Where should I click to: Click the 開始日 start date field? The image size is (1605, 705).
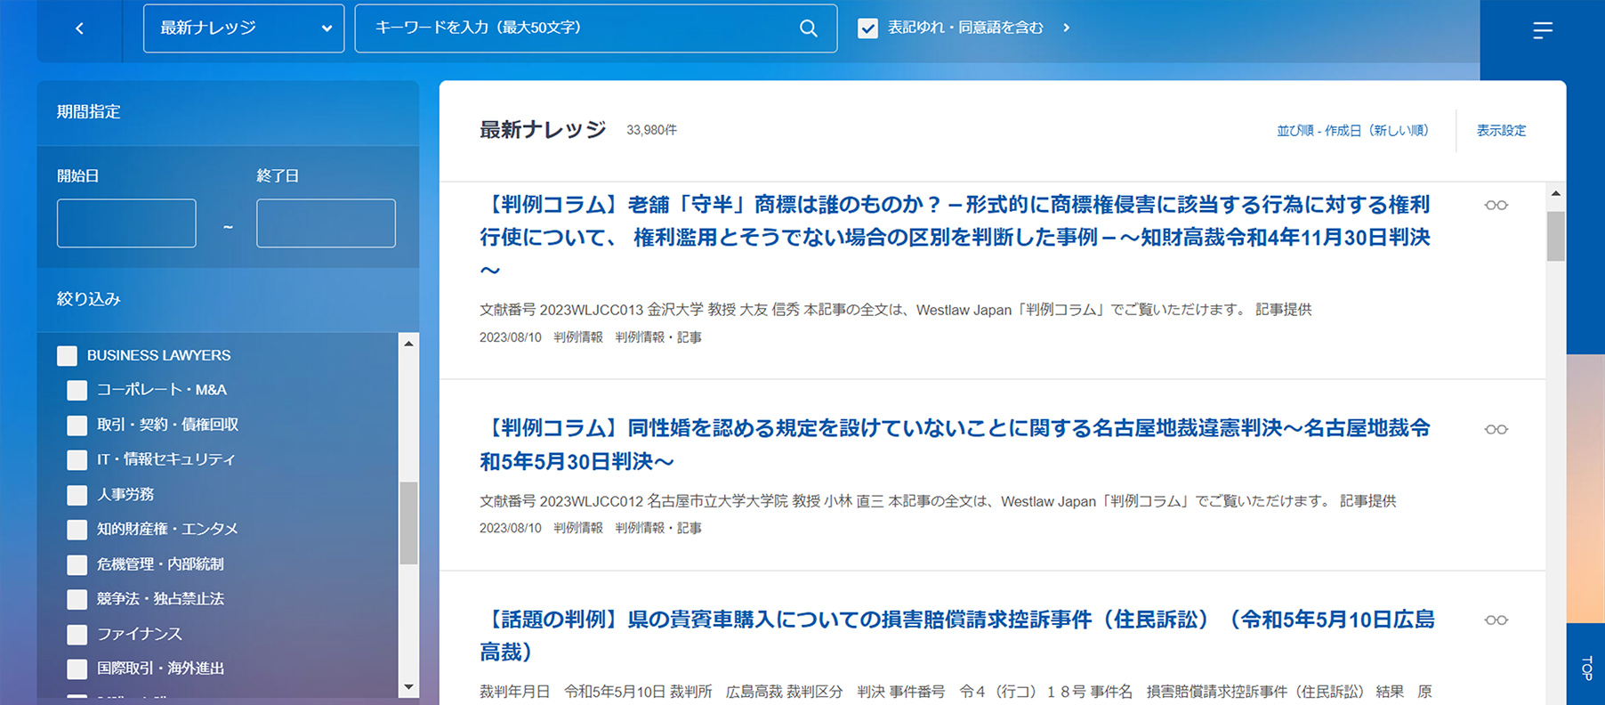tap(126, 223)
